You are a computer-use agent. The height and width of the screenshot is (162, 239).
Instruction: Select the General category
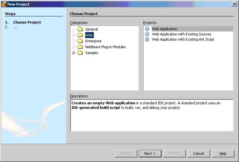pyautogui.click(x=91, y=29)
